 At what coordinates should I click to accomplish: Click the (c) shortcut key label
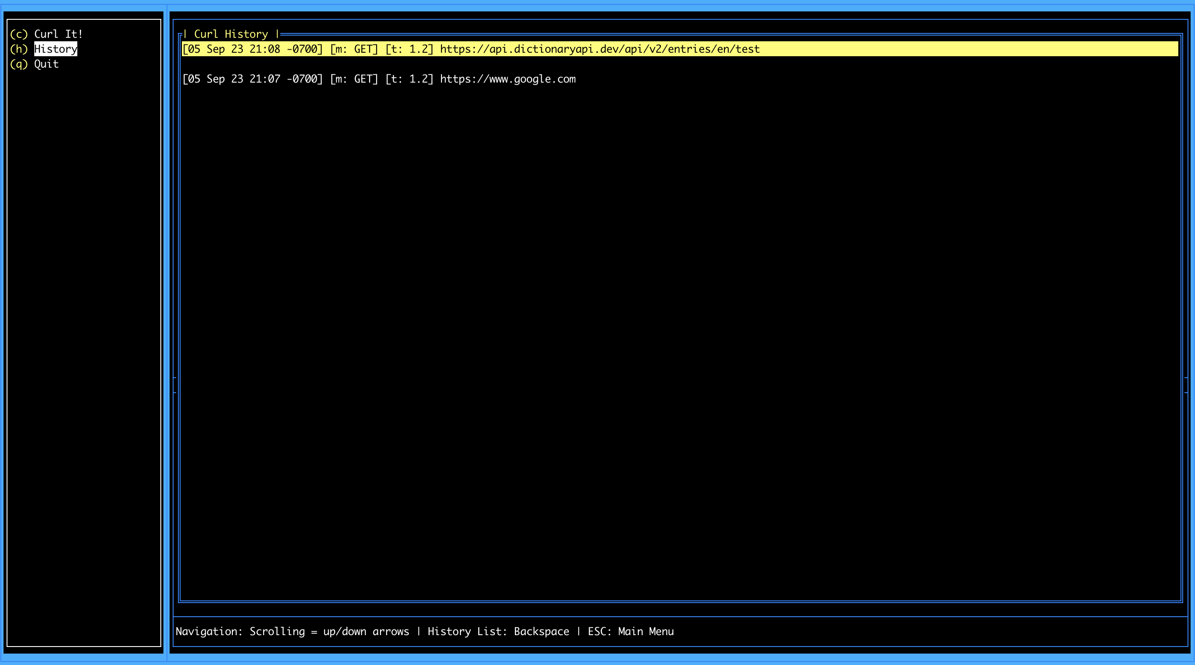click(x=19, y=34)
